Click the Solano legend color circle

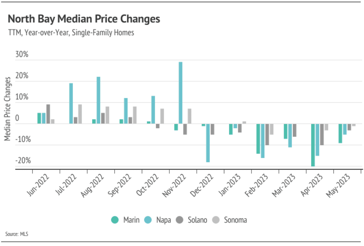(180, 220)
